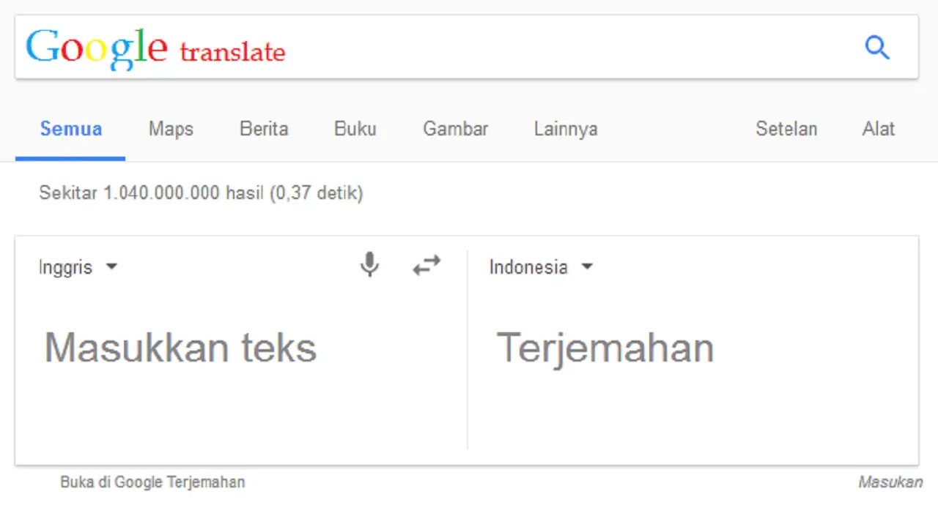Swap languages with the double-arrow icon
938x527 pixels.
426,265
